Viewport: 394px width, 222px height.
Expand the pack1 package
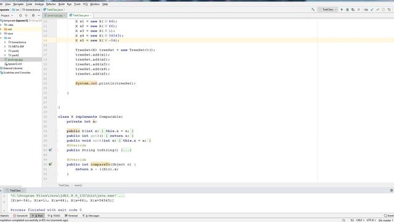(5, 51)
